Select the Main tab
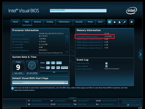 27,22
